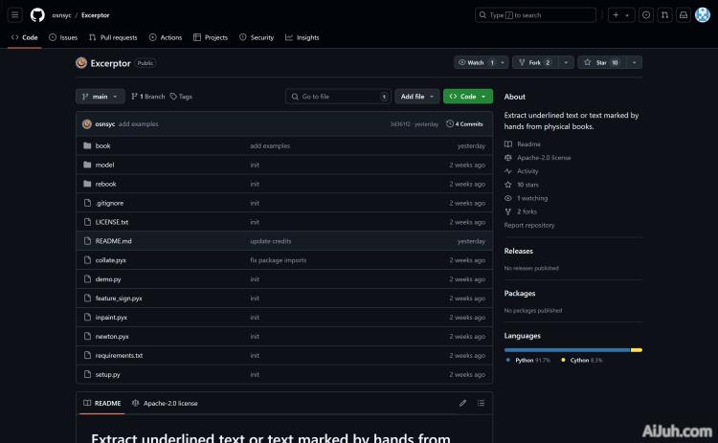Click the pull requests icon in header
This screenshot has width=718, height=443.
[664, 15]
